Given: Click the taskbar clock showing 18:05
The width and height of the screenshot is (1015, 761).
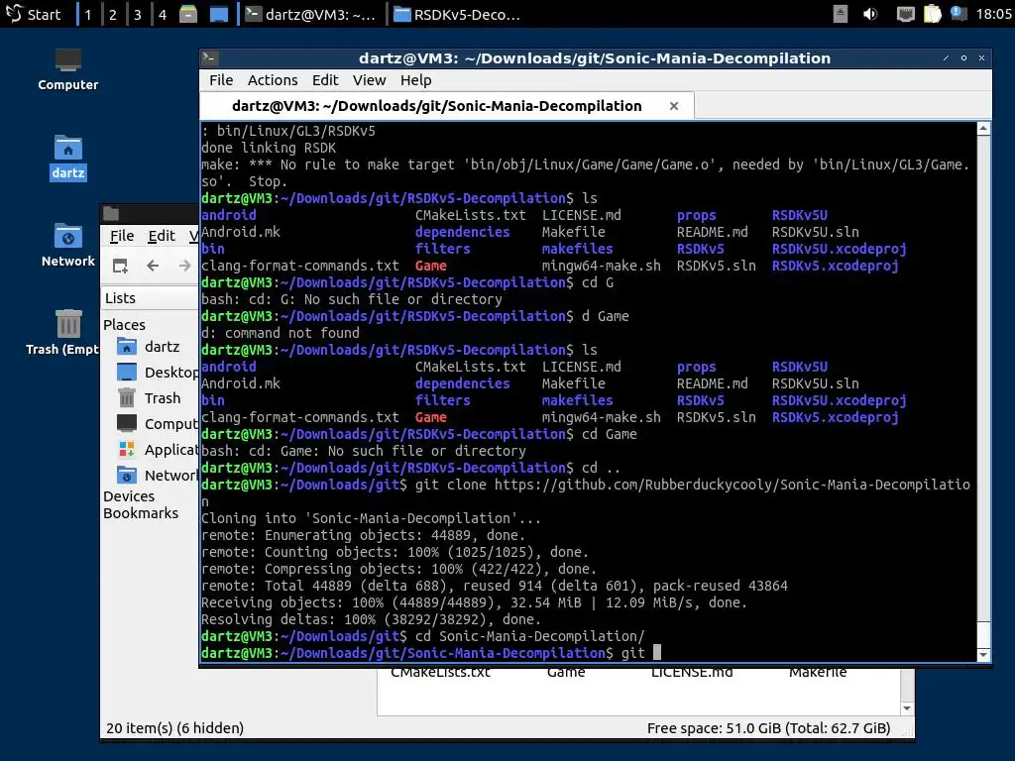Looking at the screenshot, I should [993, 14].
